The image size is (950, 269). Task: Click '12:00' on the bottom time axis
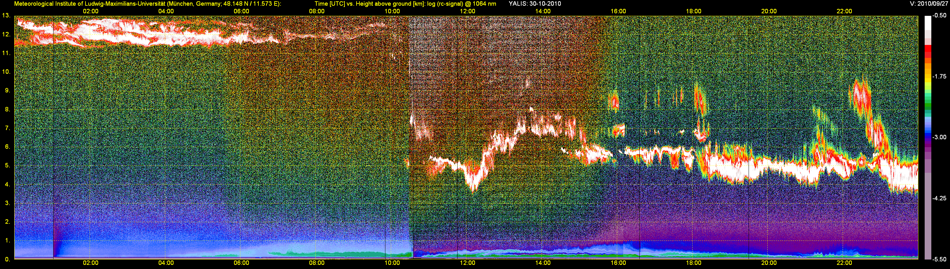pos(468,263)
